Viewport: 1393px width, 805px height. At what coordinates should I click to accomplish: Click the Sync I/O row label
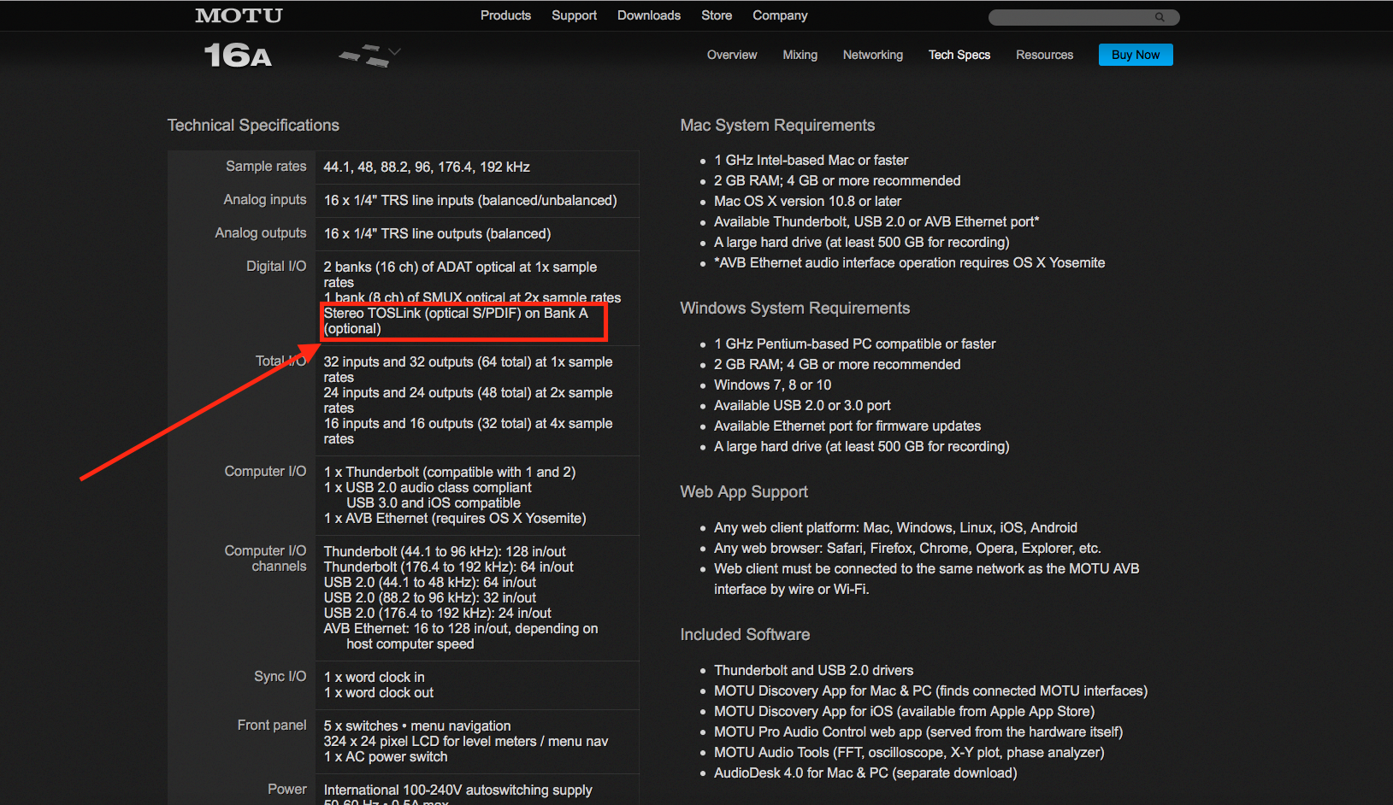coord(280,677)
